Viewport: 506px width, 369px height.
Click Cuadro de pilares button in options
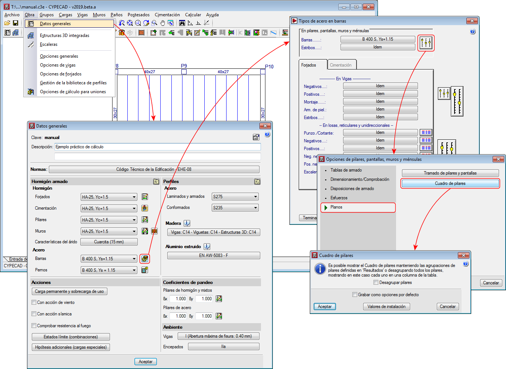(450, 183)
